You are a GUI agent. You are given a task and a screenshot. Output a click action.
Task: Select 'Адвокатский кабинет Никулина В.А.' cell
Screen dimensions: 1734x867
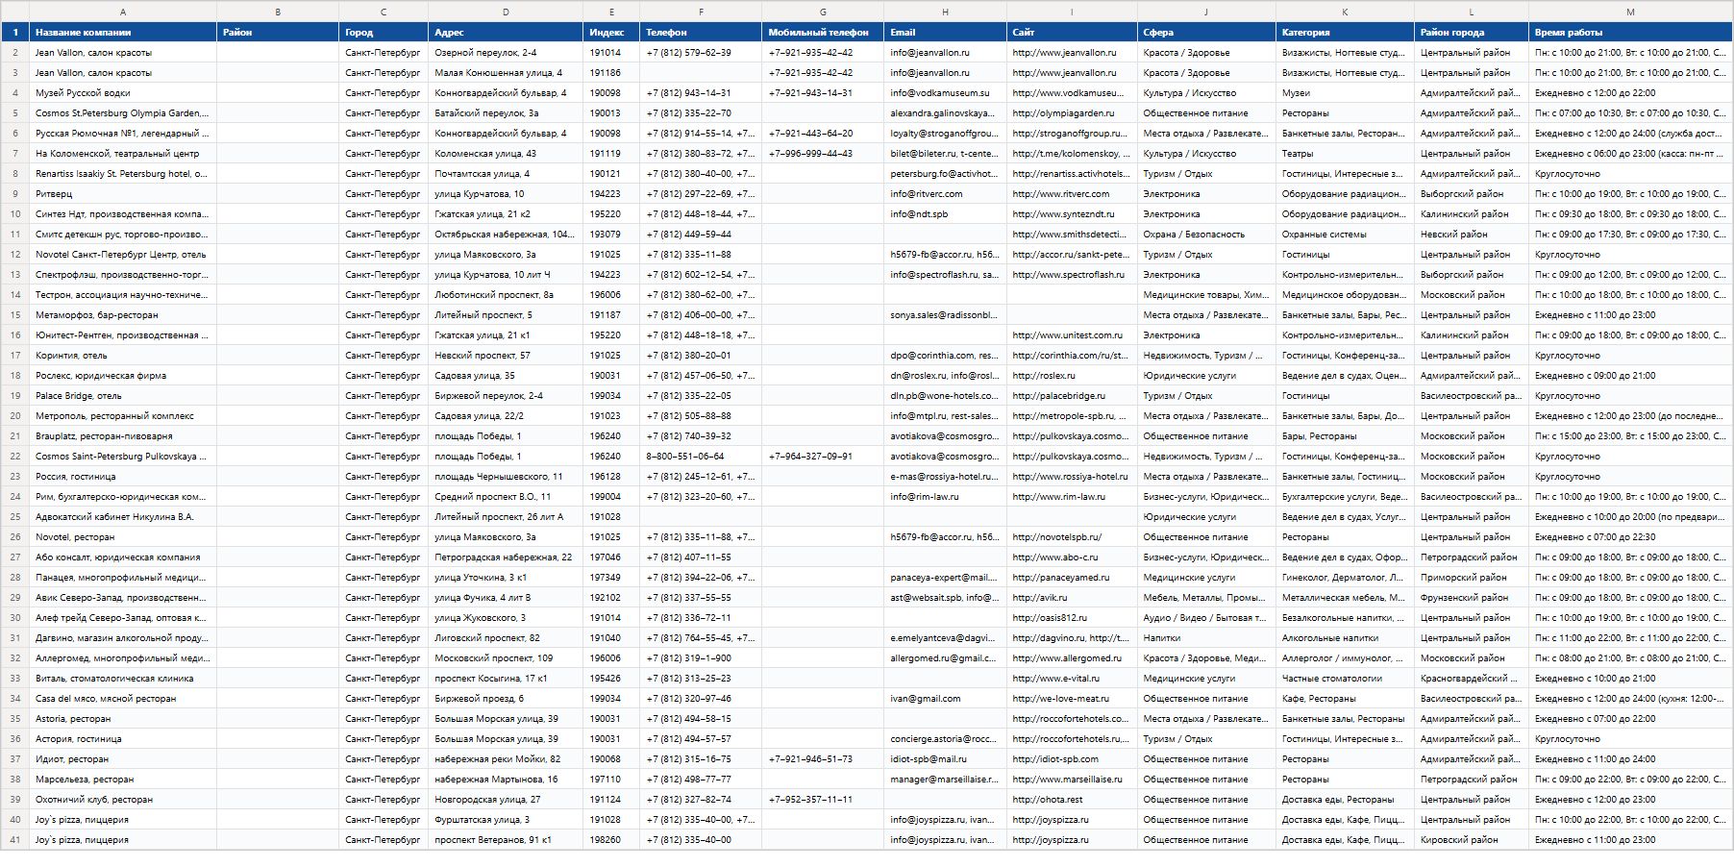pos(123,517)
